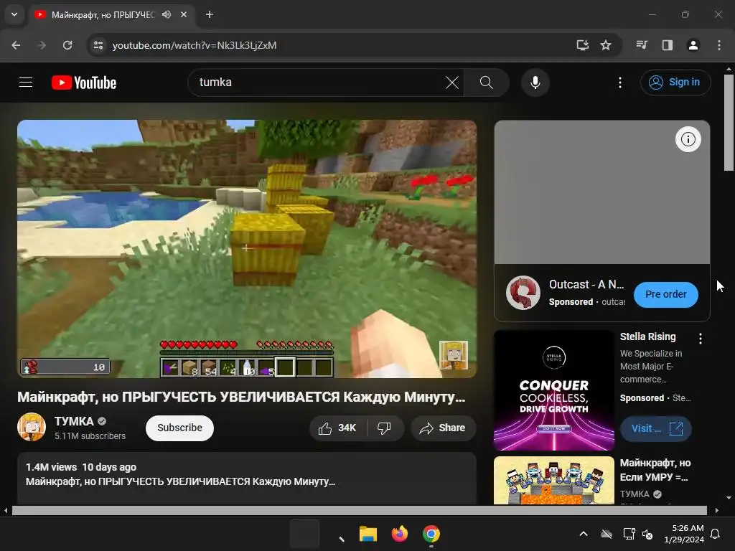Image resolution: width=735 pixels, height=551 pixels.
Task: Open the YouTube guide hamburger menu
Action: pos(26,83)
